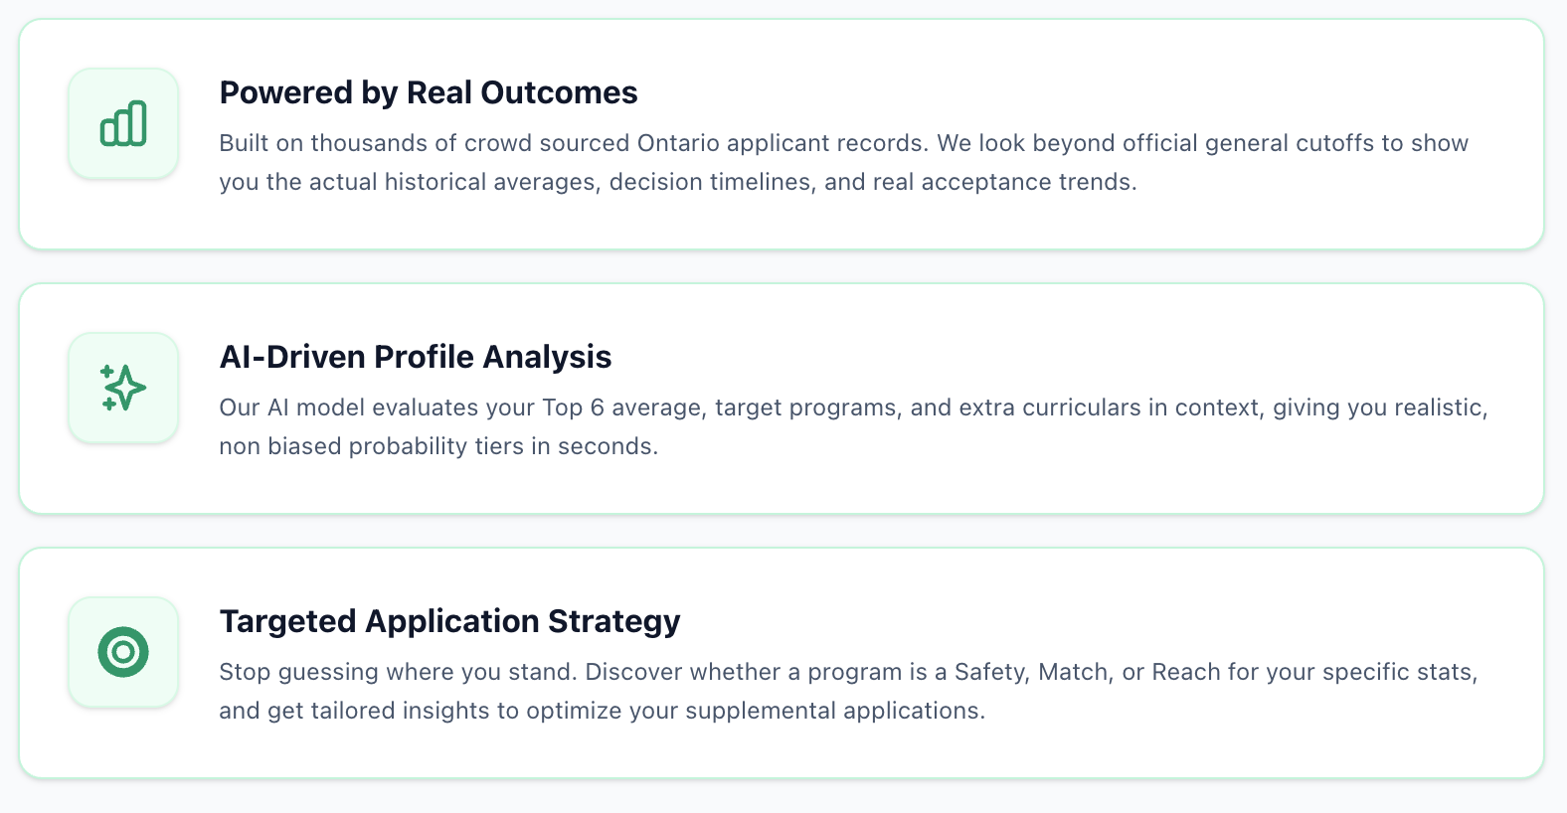Click the green bar chart icon
This screenshot has width=1567, height=813.
click(x=123, y=123)
